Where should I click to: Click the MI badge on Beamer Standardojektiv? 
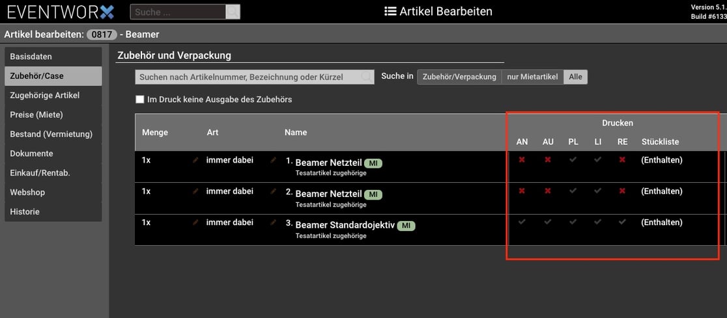click(406, 226)
